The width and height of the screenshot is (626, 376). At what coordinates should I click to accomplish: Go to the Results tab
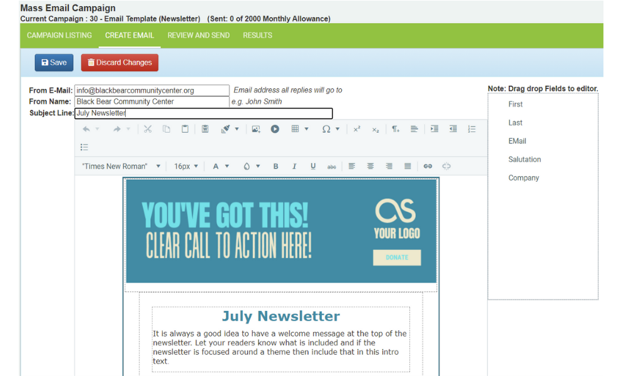point(257,36)
